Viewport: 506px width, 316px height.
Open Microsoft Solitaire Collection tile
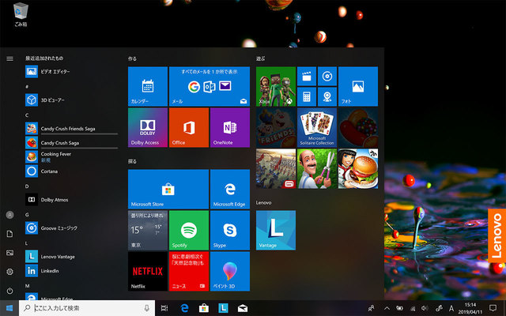click(x=317, y=127)
